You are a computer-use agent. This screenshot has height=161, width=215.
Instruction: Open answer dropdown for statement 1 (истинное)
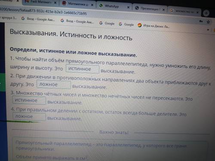(83, 69)
